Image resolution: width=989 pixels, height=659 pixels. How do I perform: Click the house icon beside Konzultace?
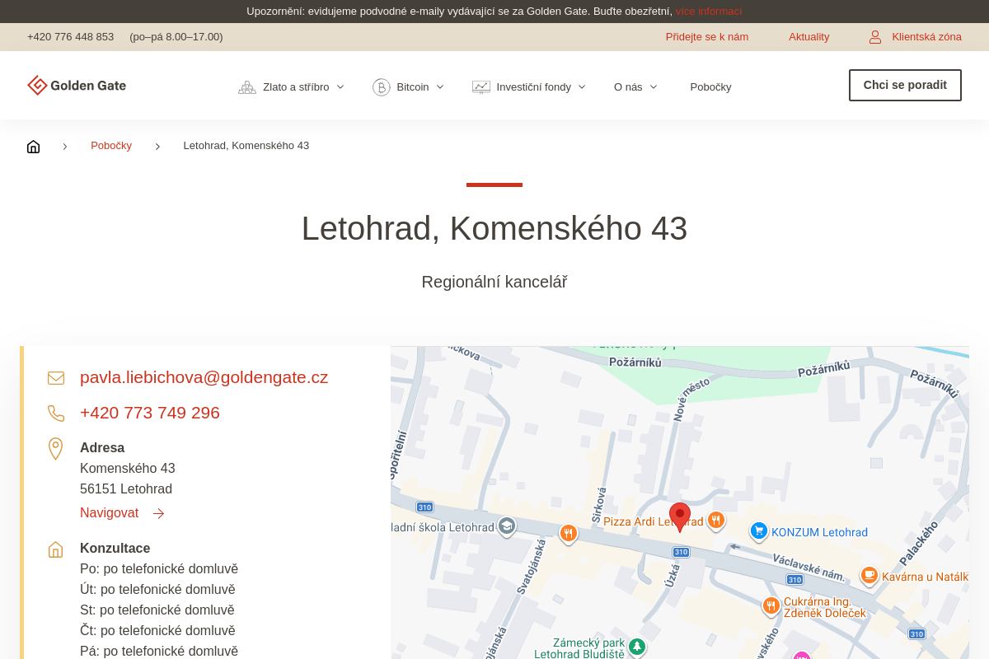55,549
